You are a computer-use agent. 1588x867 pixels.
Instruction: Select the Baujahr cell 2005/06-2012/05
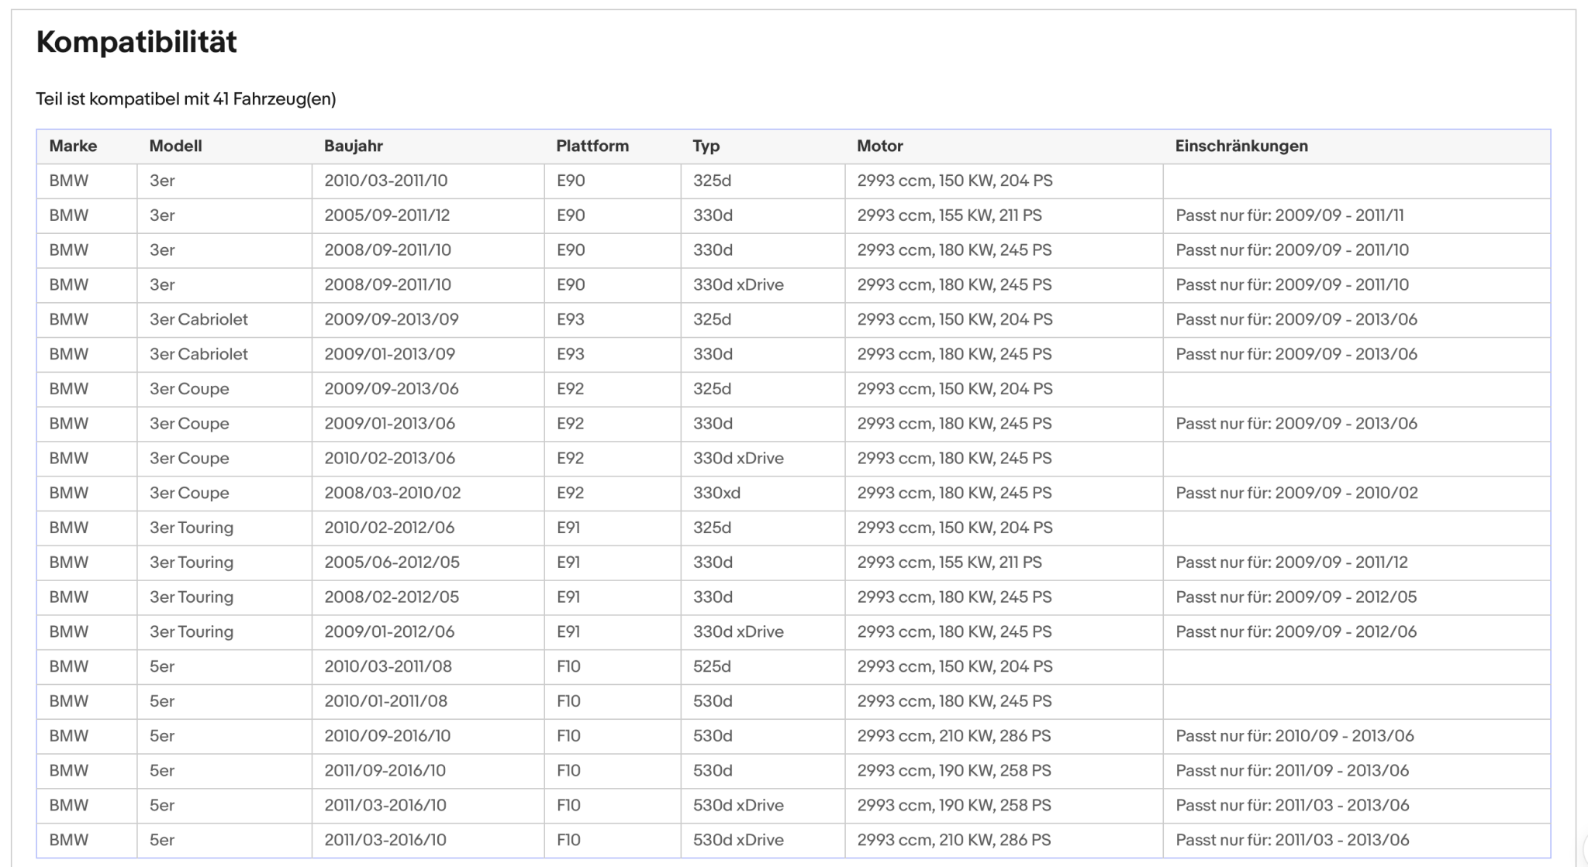392,563
